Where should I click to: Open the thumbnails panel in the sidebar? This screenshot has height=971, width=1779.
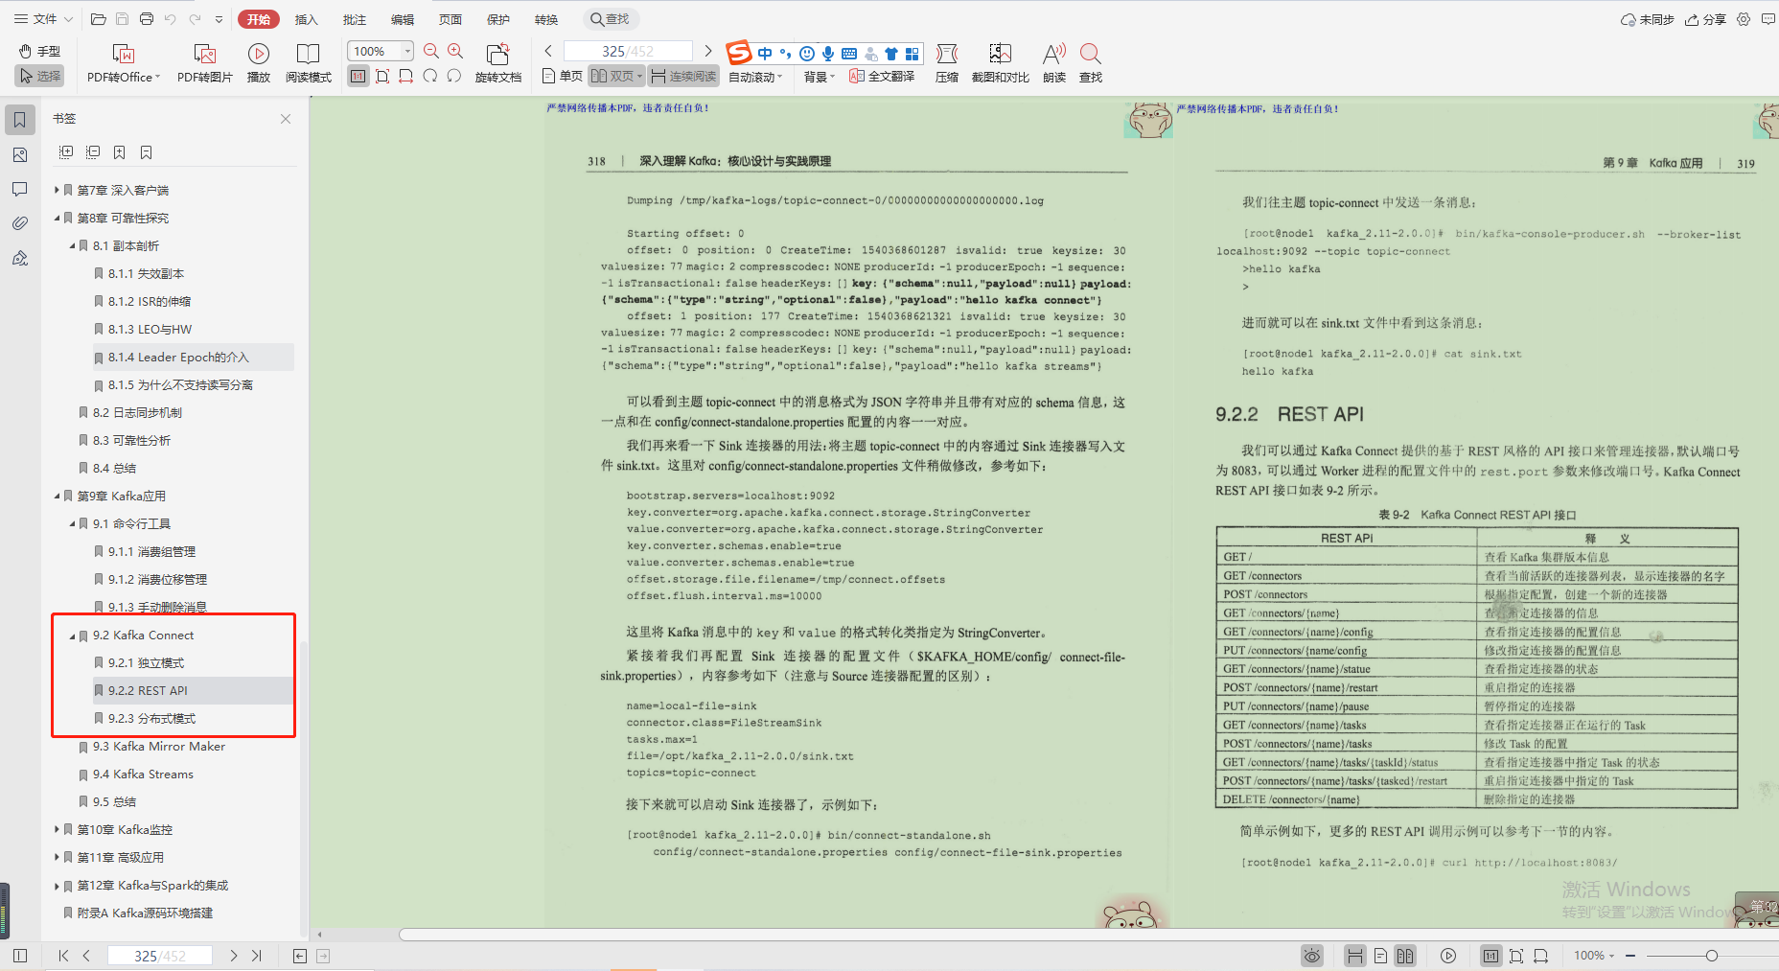pyautogui.click(x=20, y=154)
